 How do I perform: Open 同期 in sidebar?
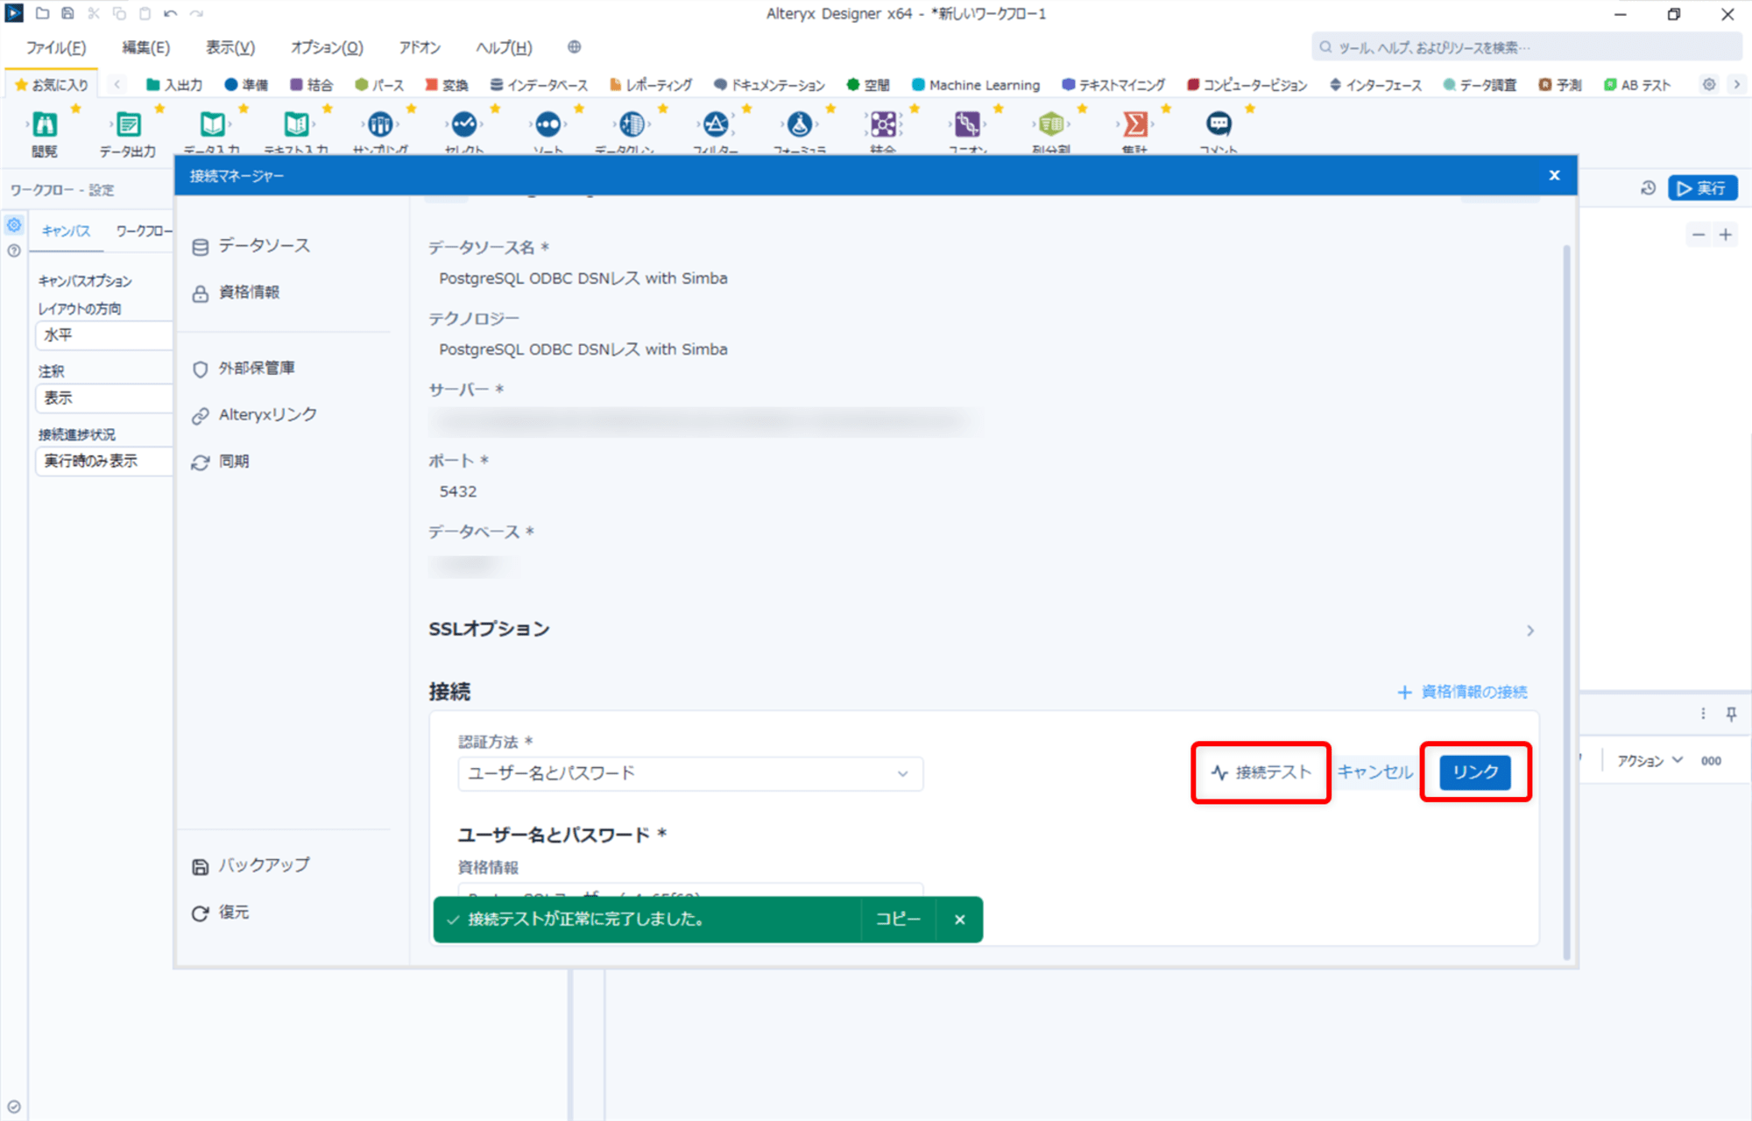221,462
